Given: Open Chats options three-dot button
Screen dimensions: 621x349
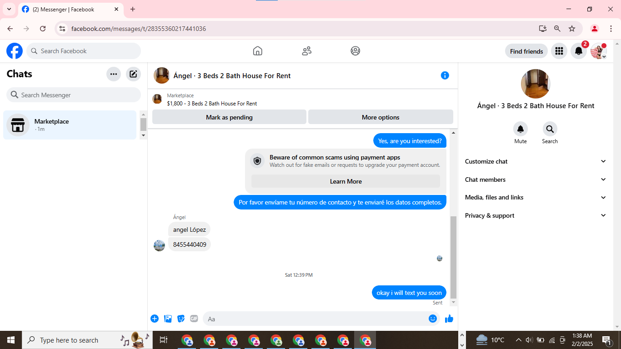Looking at the screenshot, I should pos(114,74).
